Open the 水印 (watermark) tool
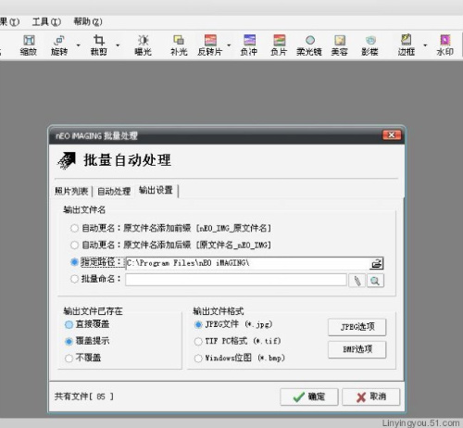The height and width of the screenshot is (428, 463). (445, 45)
